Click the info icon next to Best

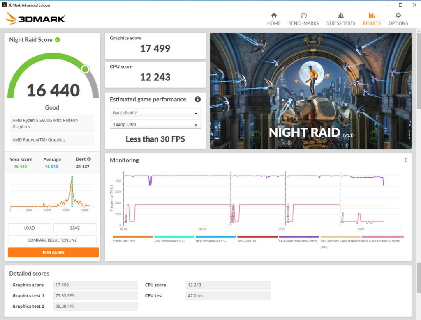[89, 159]
